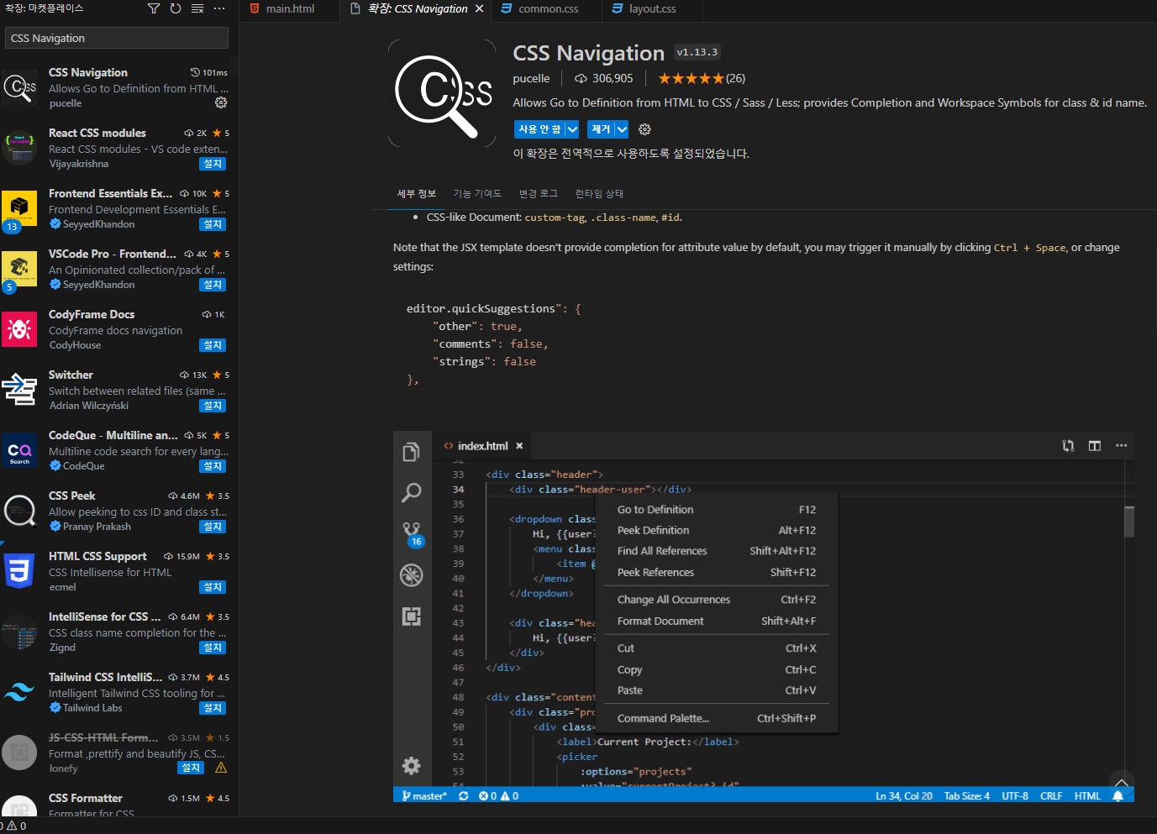Open pucelle publisher link in details
This screenshot has width=1157, height=834.
coord(531,78)
